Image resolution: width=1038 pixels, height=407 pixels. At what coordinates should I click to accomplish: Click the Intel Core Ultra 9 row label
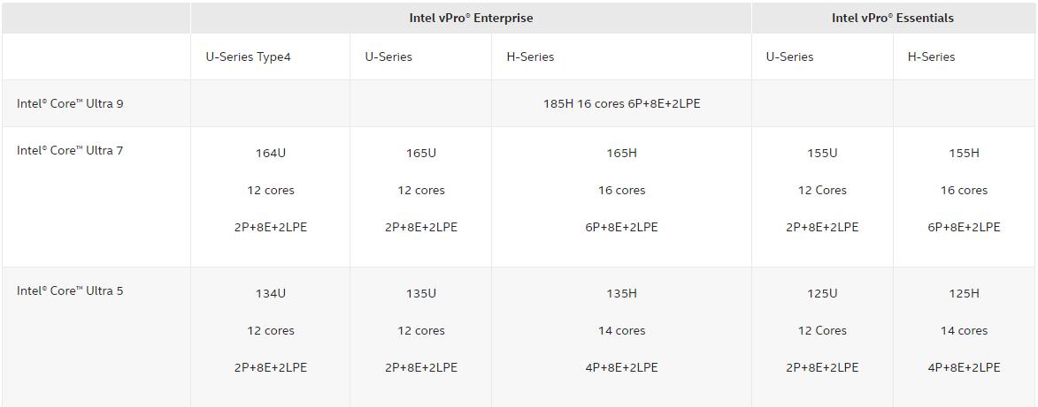point(70,103)
